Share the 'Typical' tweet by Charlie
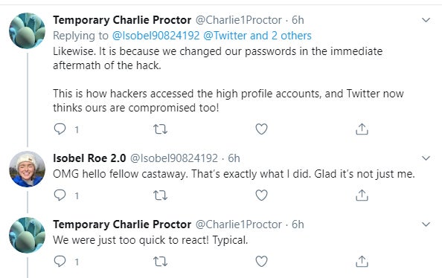442x278 pixels. pyautogui.click(x=362, y=262)
